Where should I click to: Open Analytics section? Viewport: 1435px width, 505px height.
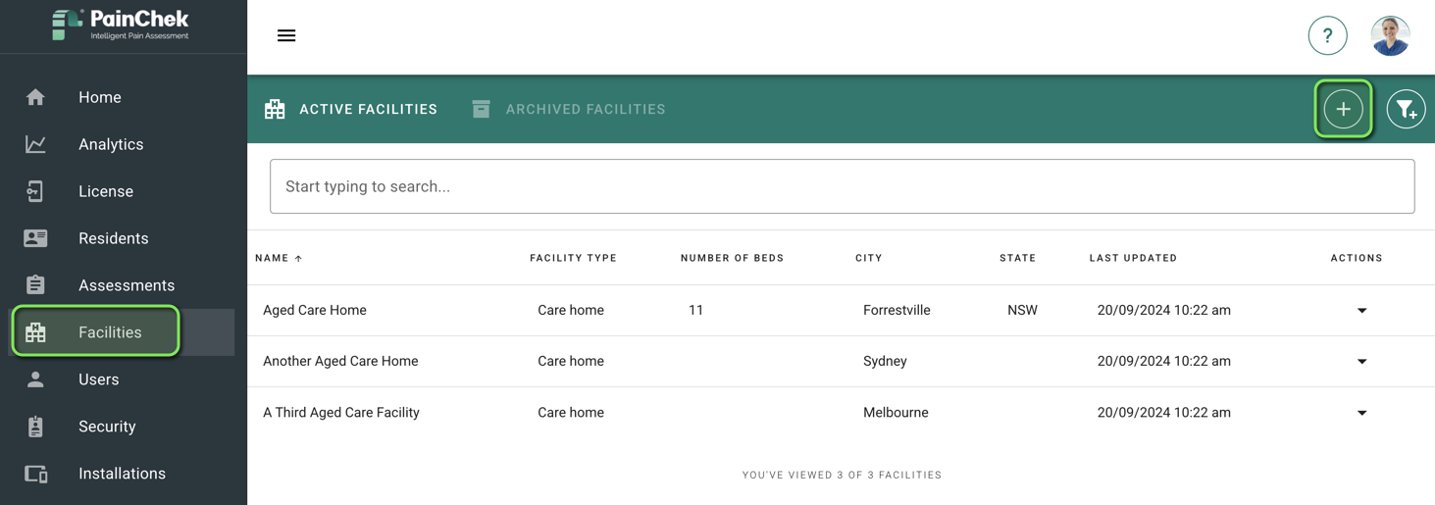tap(111, 144)
